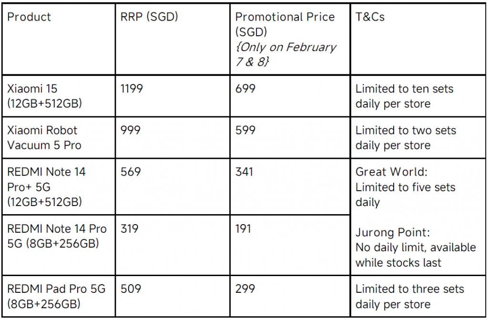
Task: Click the 191 promotional price cell
Action: tap(290, 245)
